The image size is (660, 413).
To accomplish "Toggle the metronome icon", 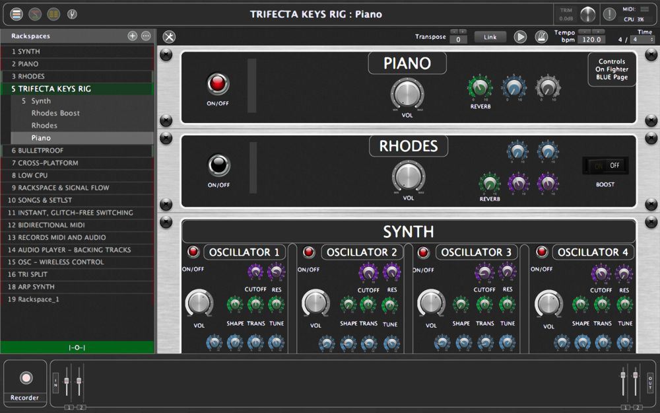I will coord(541,37).
